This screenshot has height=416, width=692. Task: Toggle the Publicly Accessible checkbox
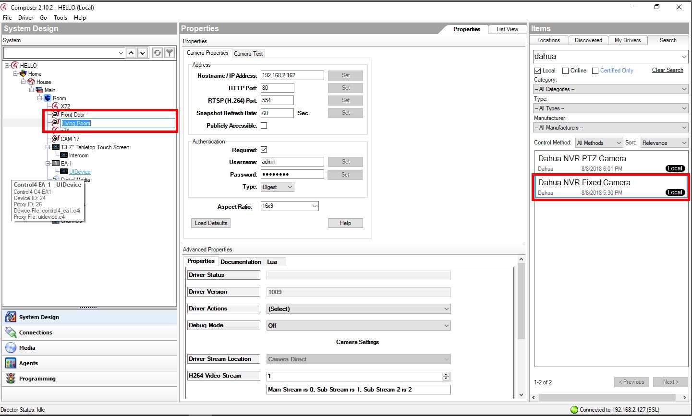pyautogui.click(x=264, y=126)
